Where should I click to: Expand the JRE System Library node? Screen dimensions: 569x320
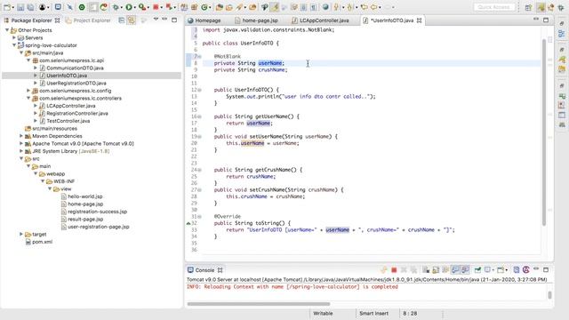click(x=21, y=151)
